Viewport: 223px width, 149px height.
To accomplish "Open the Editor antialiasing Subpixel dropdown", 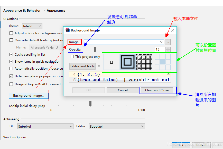I will click(117, 126).
